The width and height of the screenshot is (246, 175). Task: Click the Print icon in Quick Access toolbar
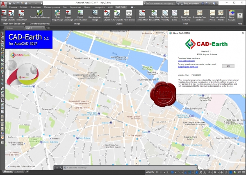(26, 3)
